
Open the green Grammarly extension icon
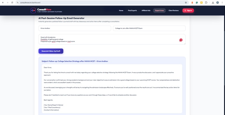197,3
